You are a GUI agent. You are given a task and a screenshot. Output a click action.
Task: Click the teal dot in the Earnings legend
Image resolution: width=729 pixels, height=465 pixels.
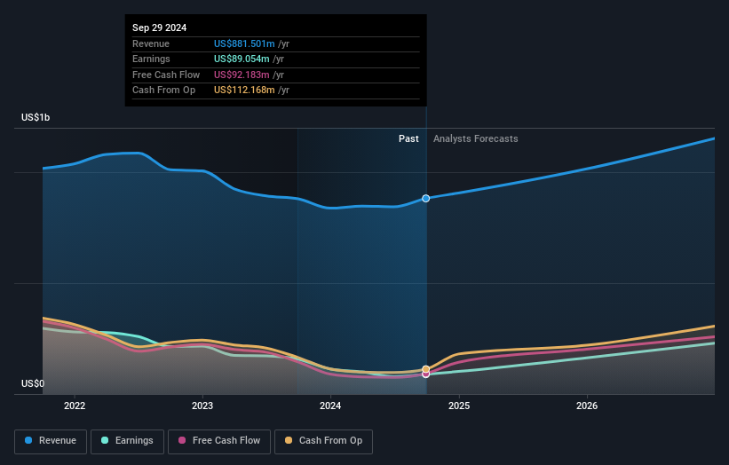(x=105, y=440)
